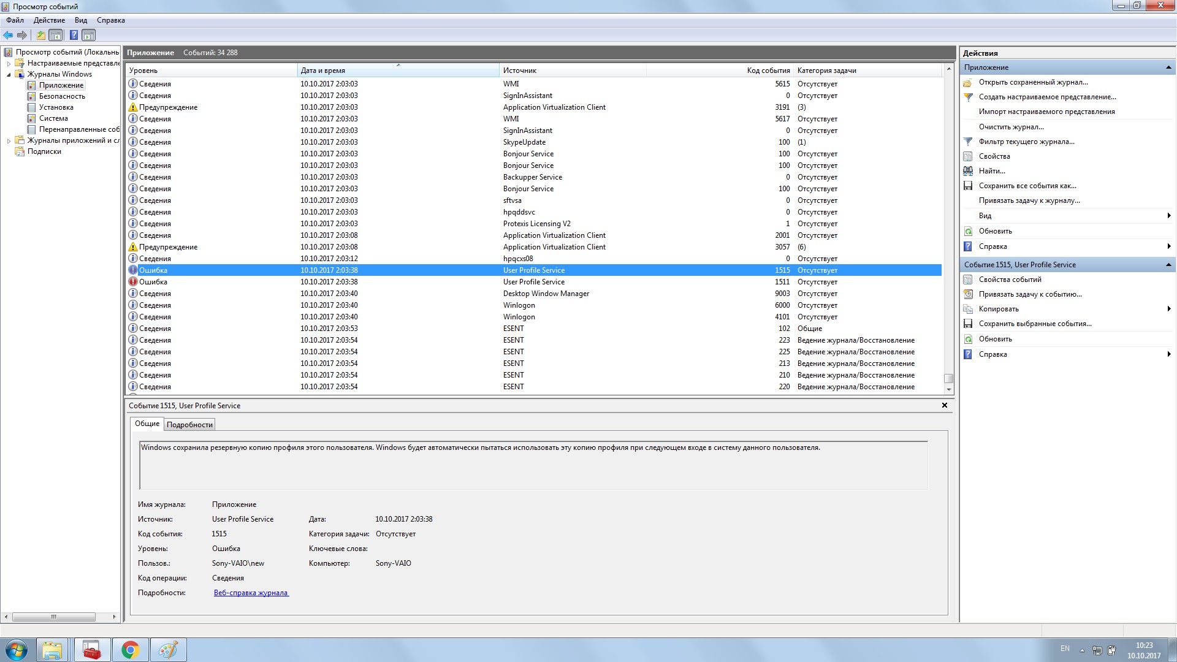This screenshot has width=1177, height=662.
Task: Click the Chrome icon in the taskbar
Action: coord(130,650)
